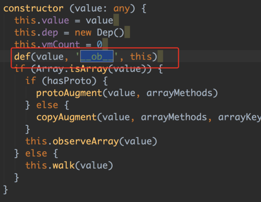Click the 'constructor' keyword

click(x=33, y=8)
